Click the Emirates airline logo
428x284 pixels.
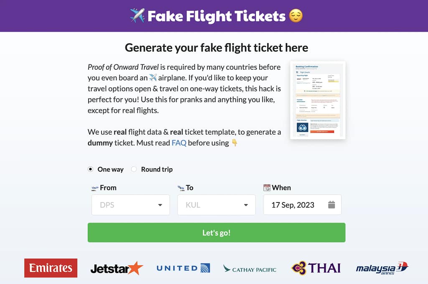[x=51, y=268]
